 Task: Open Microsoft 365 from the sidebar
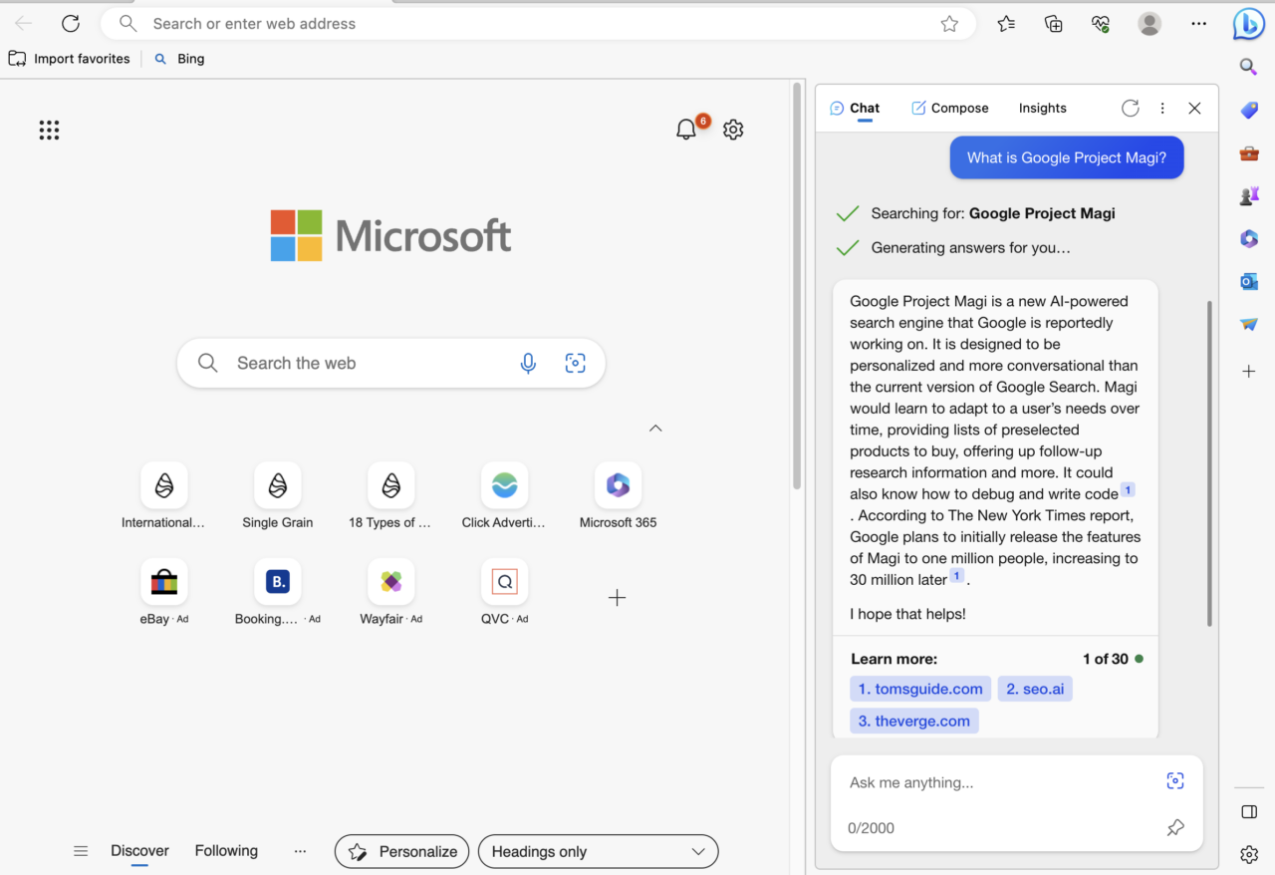pyautogui.click(x=1248, y=238)
